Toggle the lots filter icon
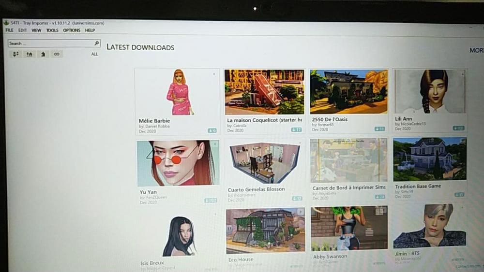 (30, 54)
